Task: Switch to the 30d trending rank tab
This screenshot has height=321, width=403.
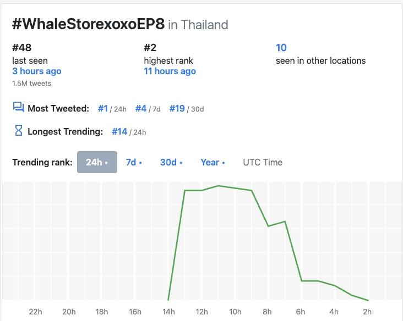Action: [x=171, y=162]
